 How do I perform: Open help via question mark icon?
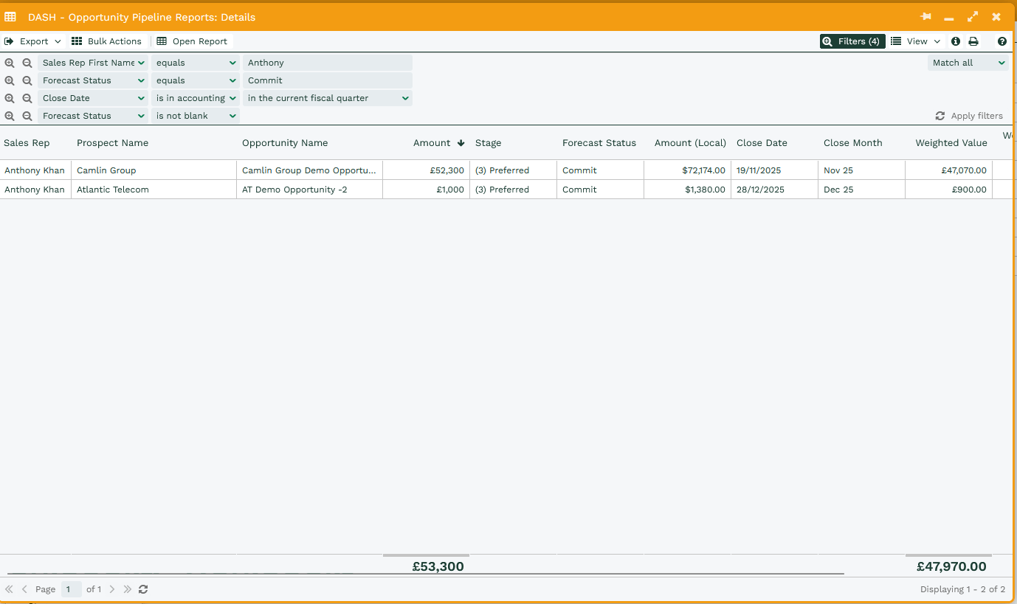[x=1002, y=41]
